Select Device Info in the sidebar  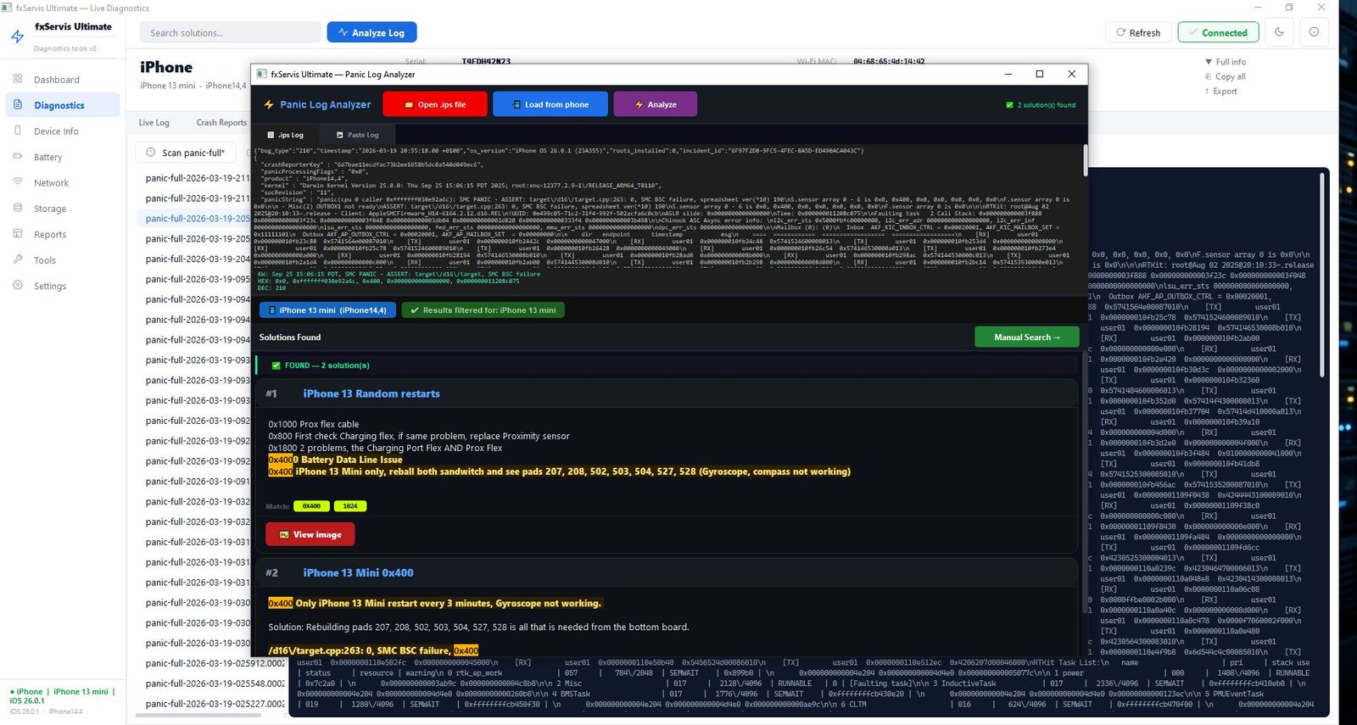click(x=62, y=131)
